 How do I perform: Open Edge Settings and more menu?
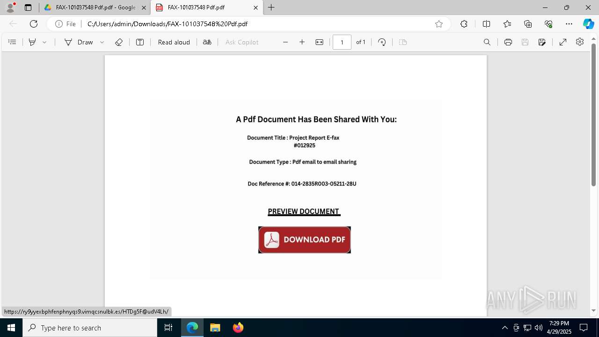569,24
